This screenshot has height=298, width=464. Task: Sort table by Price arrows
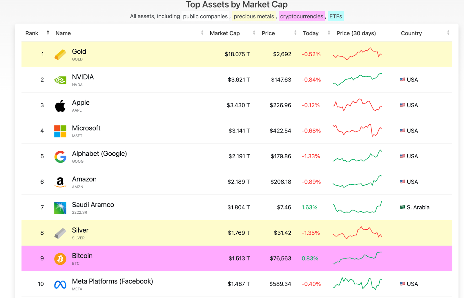coord(295,33)
